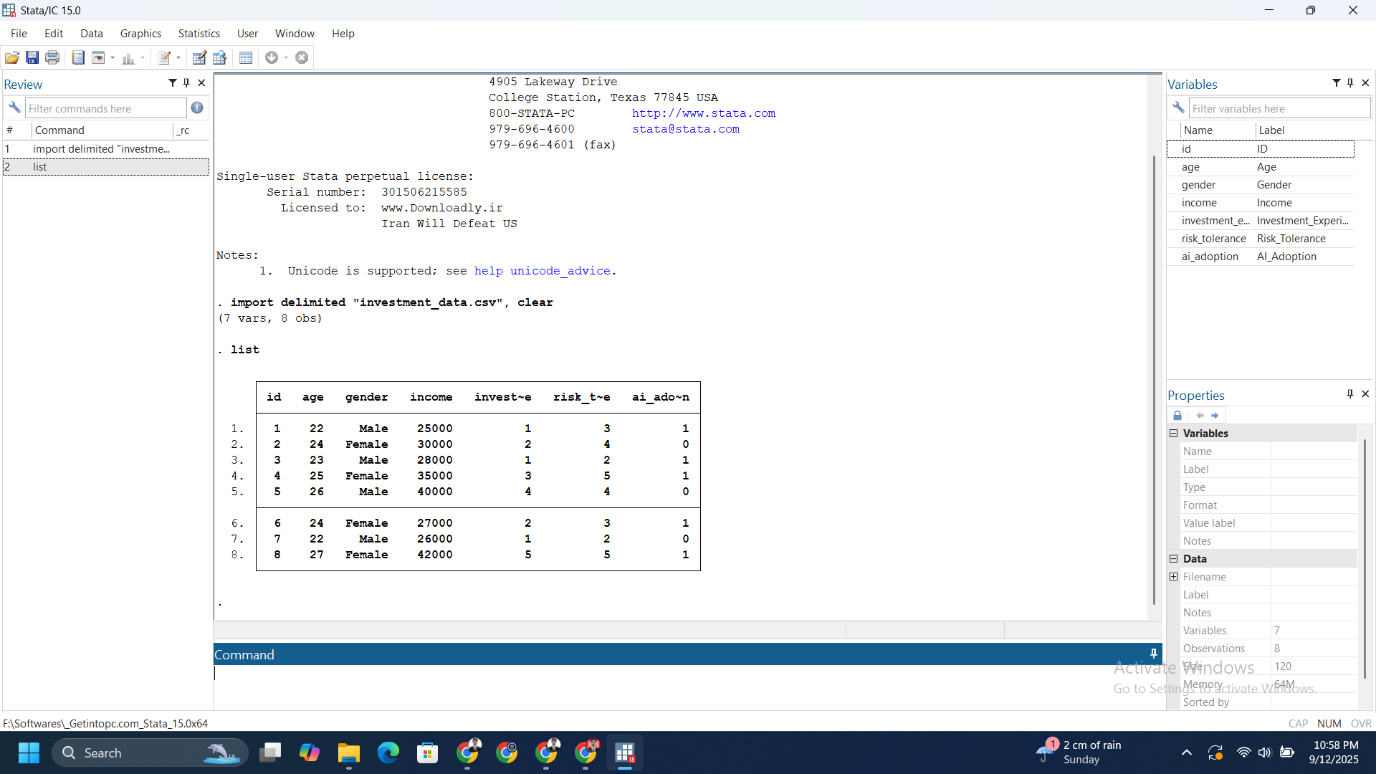The width and height of the screenshot is (1376, 774).
Task: Click the Filter variables here field
Action: click(x=1279, y=108)
